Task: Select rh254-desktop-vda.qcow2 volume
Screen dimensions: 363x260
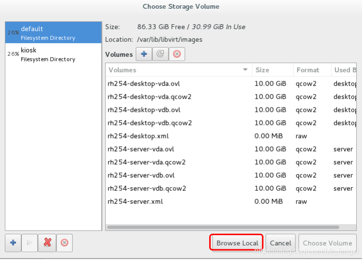Action: coord(149,97)
